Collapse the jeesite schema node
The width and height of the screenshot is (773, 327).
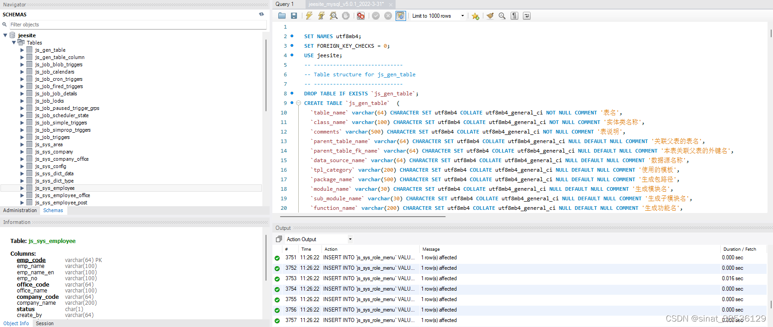pyautogui.click(x=5, y=35)
